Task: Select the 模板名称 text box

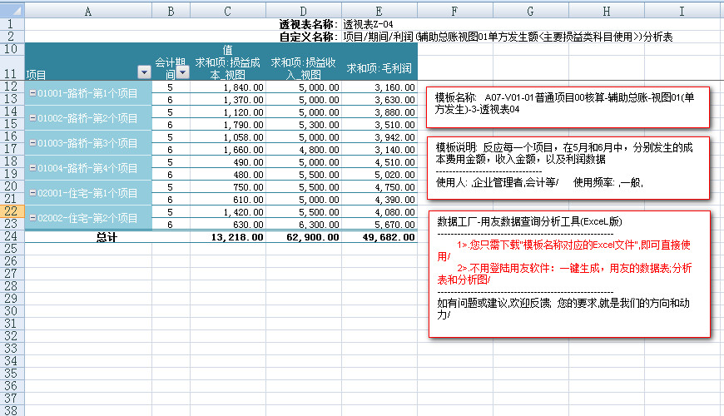Action: click(x=568, y=106)
